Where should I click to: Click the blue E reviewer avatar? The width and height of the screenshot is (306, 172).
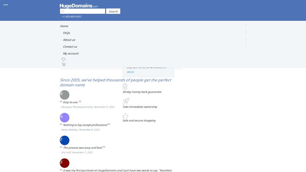[x=65, y=140]
